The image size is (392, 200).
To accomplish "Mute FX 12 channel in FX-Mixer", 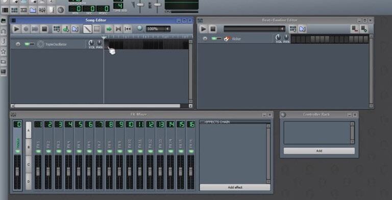I will tap(150, 151).
